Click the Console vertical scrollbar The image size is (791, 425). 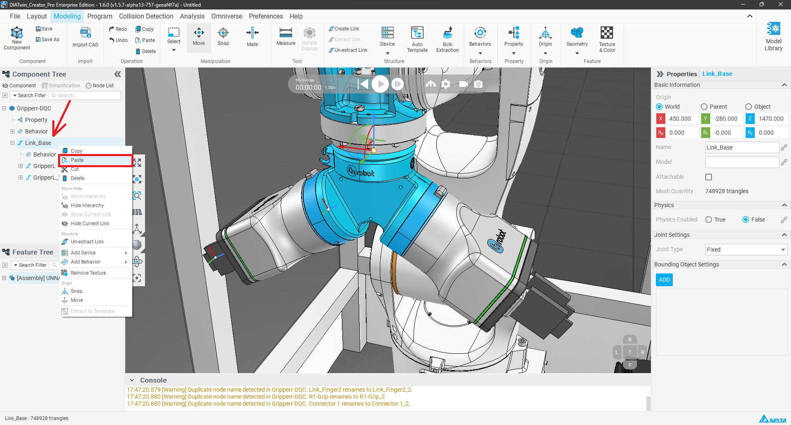click(x=648, y=404)
